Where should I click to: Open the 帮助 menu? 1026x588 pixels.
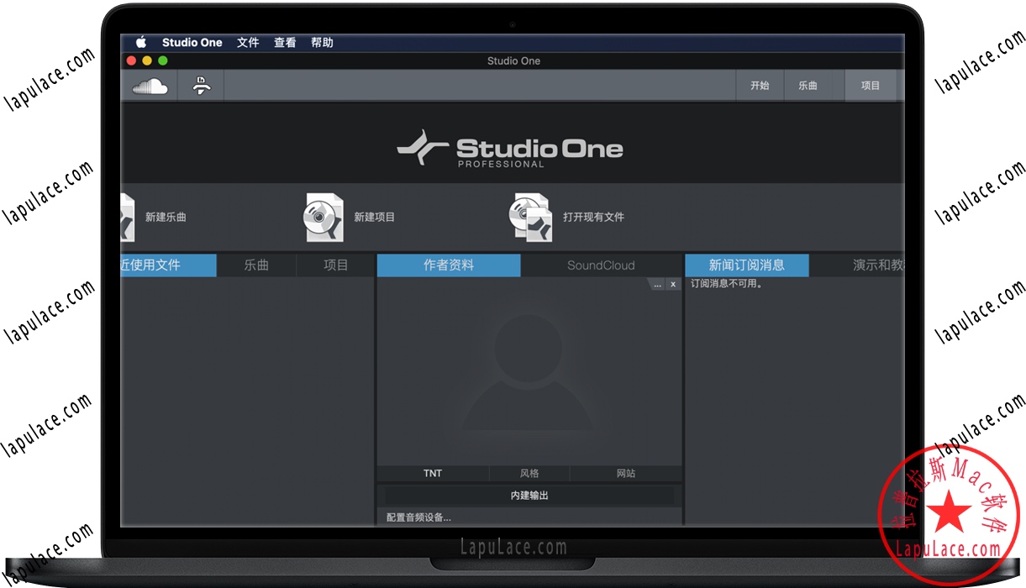(322, 43)
